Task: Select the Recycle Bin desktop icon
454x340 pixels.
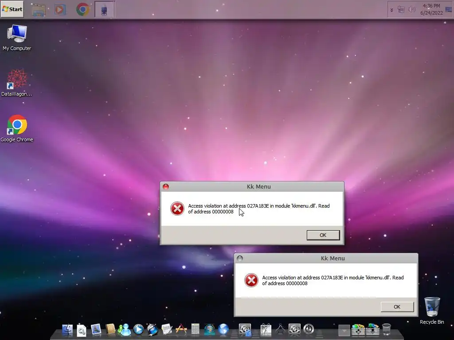Action: pyautogui.click(x=432, y=311)
